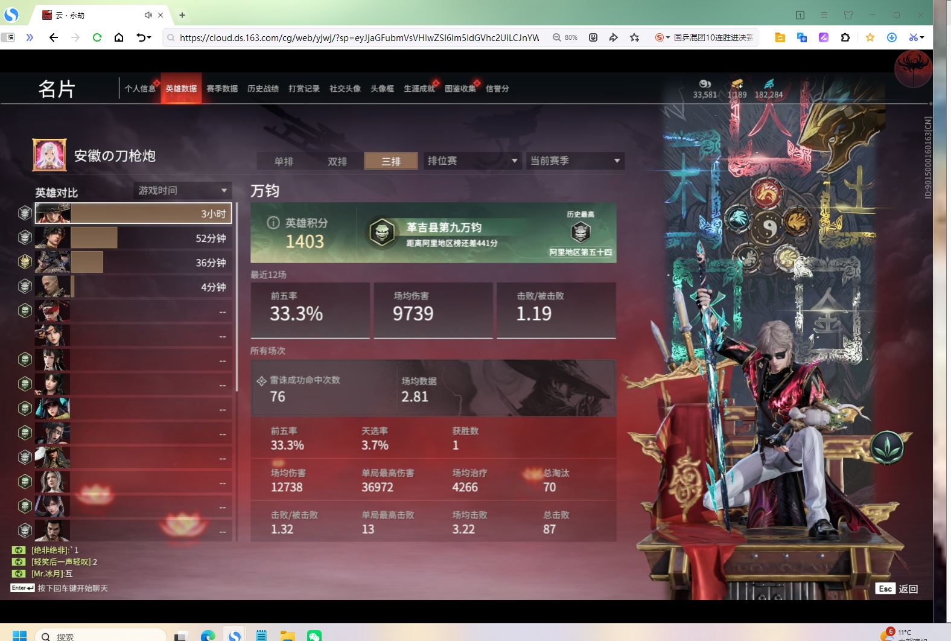
Task: Click the red spider lily emblem at top right
Action: click(912, 68)
